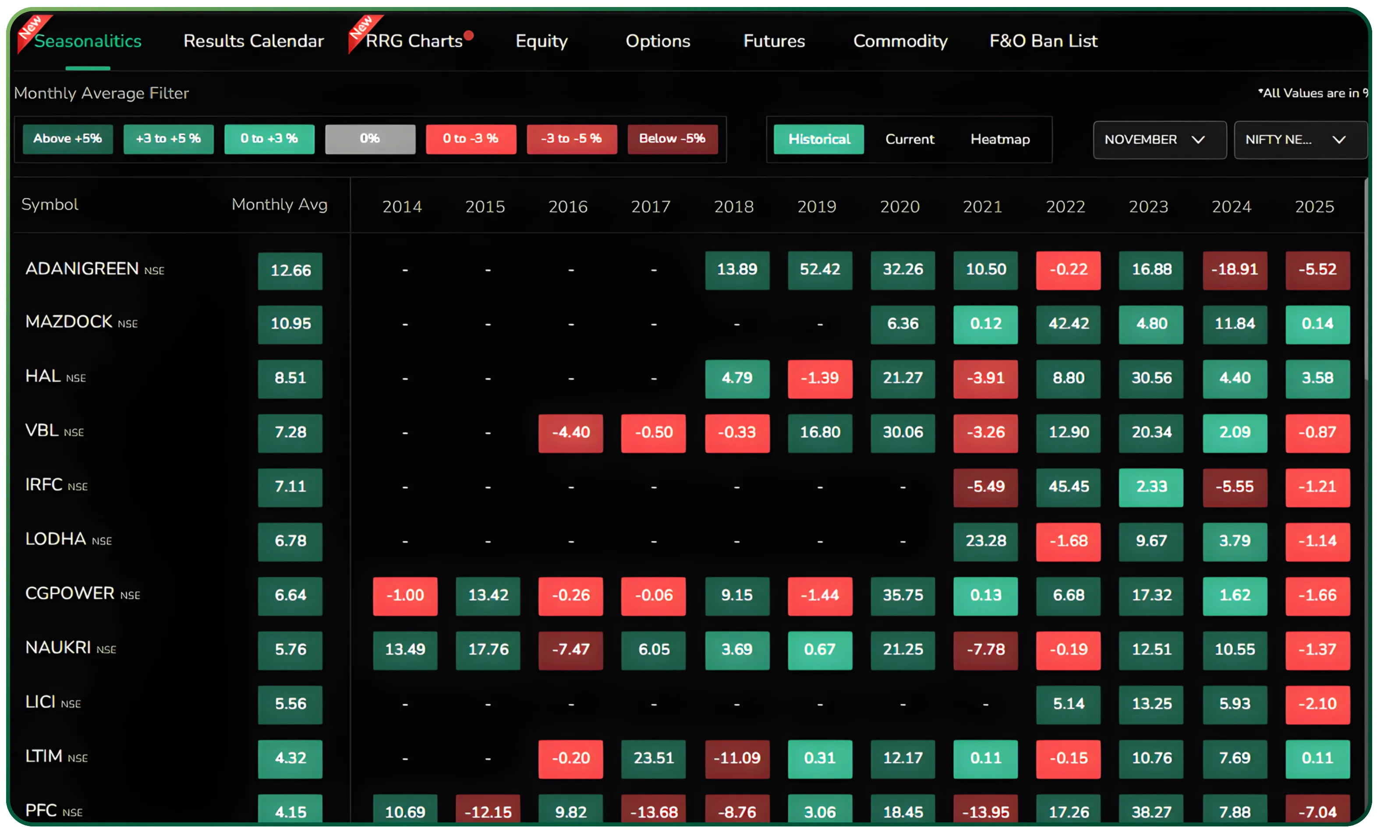This screenshot has width=1377, height=833.
Task: Switch to Current view mode
Action: coord(909,139)
